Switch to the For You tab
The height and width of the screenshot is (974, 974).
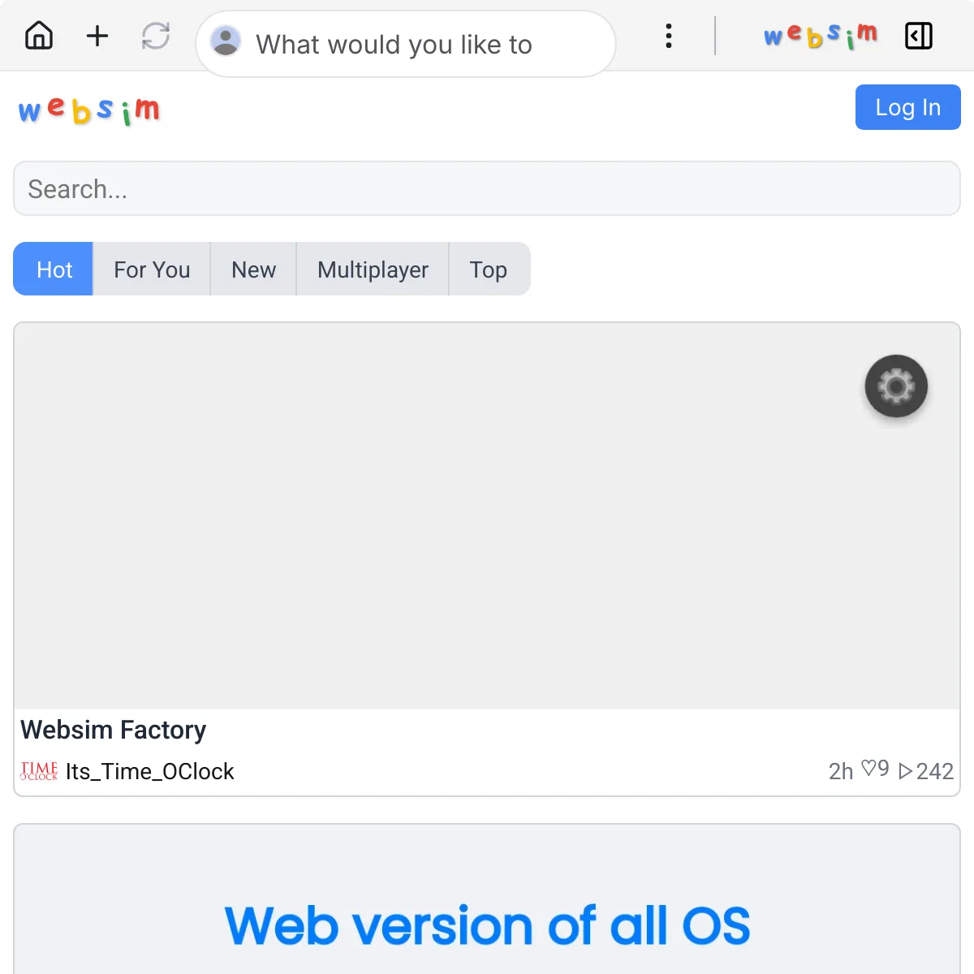[x=151, y=269]
